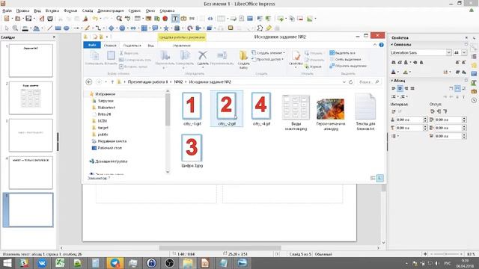
Task: Collapse the Символы section in sidebar
Action: point(392,45)
